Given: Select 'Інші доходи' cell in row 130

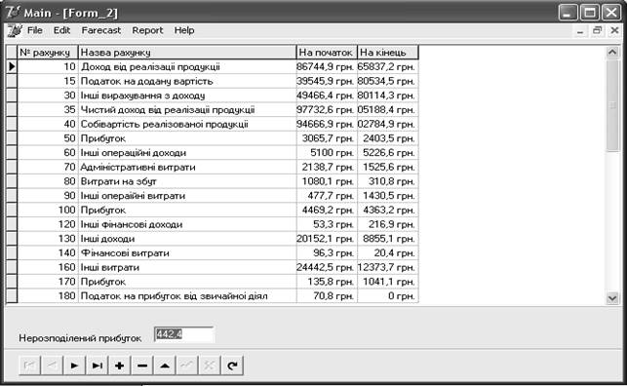Looking at the screenshot, I should (187, 239).
